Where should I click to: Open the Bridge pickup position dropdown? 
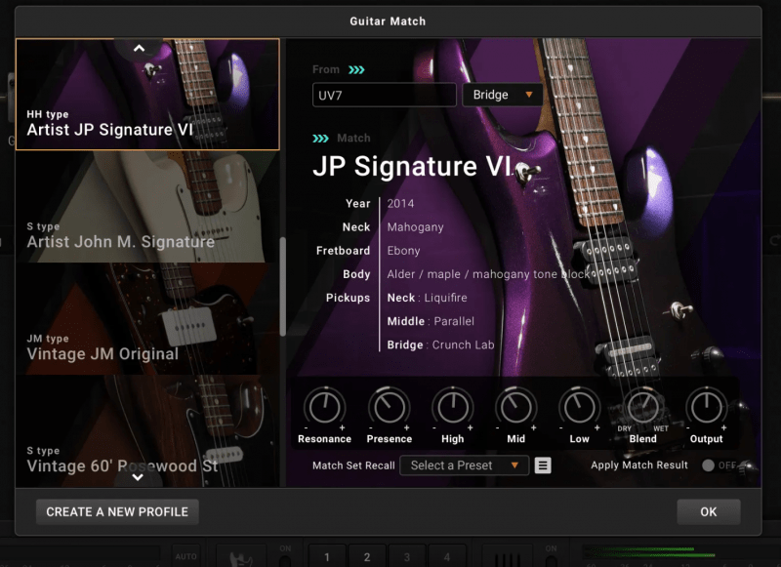coord(502,95)
